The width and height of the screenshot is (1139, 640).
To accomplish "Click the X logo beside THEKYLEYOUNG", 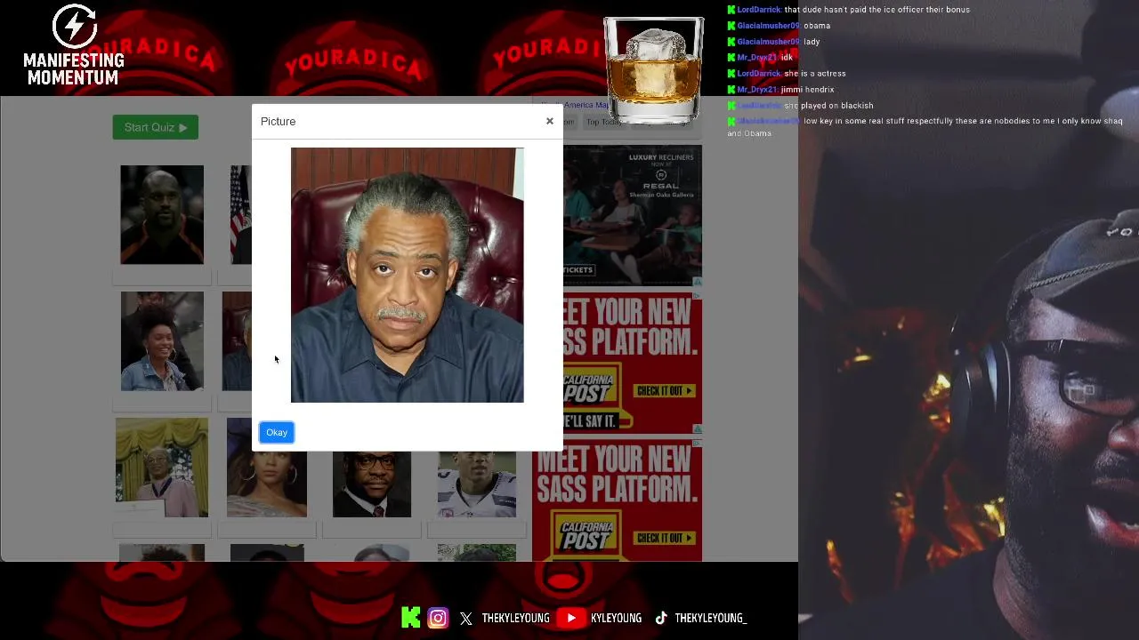I will (466, 619).
